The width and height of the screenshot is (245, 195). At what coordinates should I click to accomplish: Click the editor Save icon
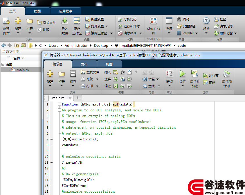[x=73, y=74]
